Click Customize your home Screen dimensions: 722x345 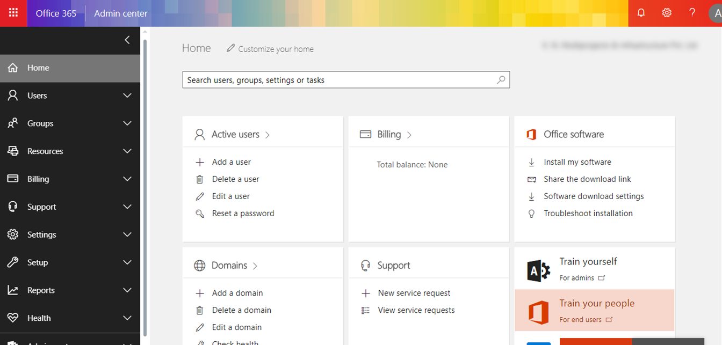coord(276,49)
